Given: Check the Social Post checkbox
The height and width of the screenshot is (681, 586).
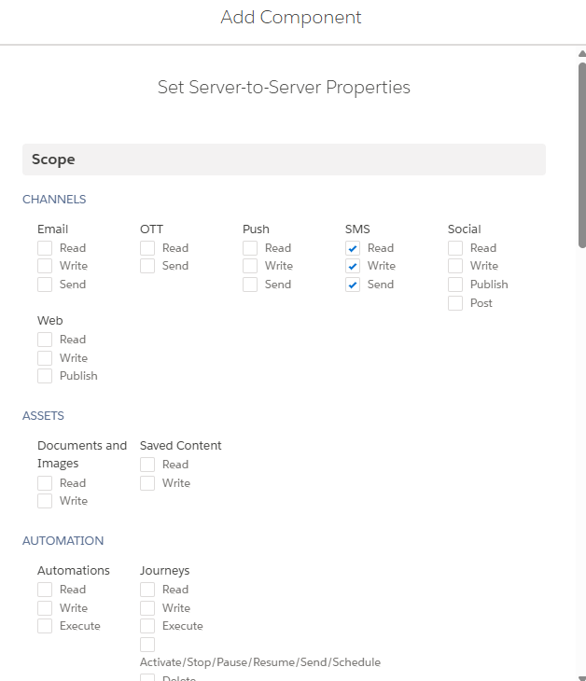Looking at the screenshot, I should (455, 303).
